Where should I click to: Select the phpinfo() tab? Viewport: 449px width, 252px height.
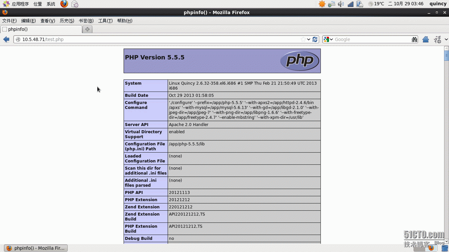click(x=41, y=29)
